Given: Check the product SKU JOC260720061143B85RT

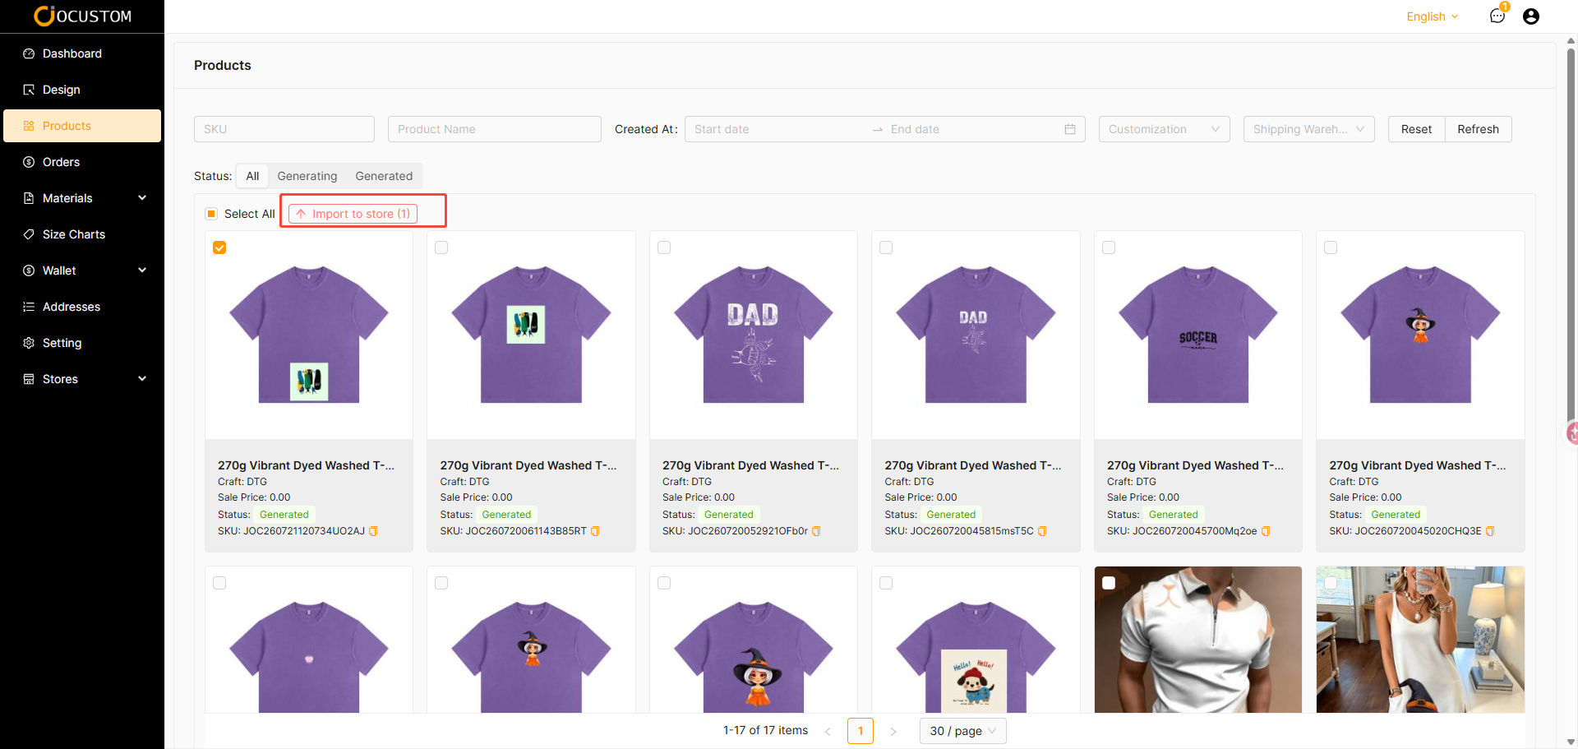Looking at the screenshot, I should point(441,247).
